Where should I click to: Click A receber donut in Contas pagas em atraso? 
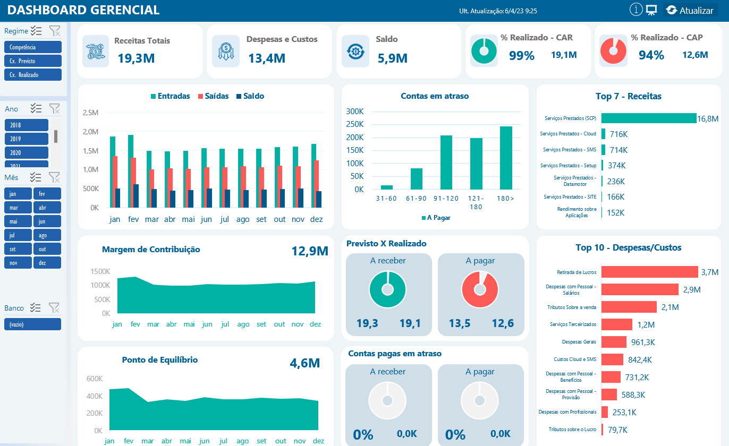pyautogui.click(x=387, y=400)
